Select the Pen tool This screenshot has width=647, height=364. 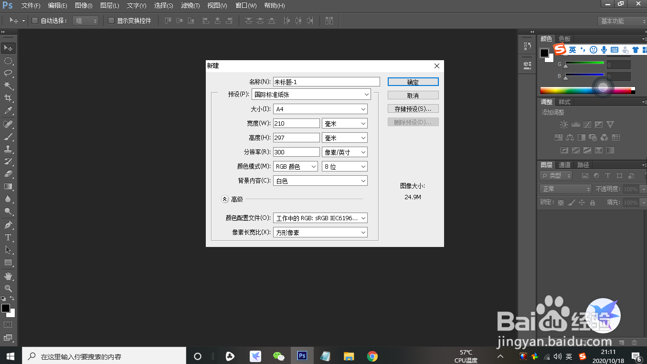8,225
